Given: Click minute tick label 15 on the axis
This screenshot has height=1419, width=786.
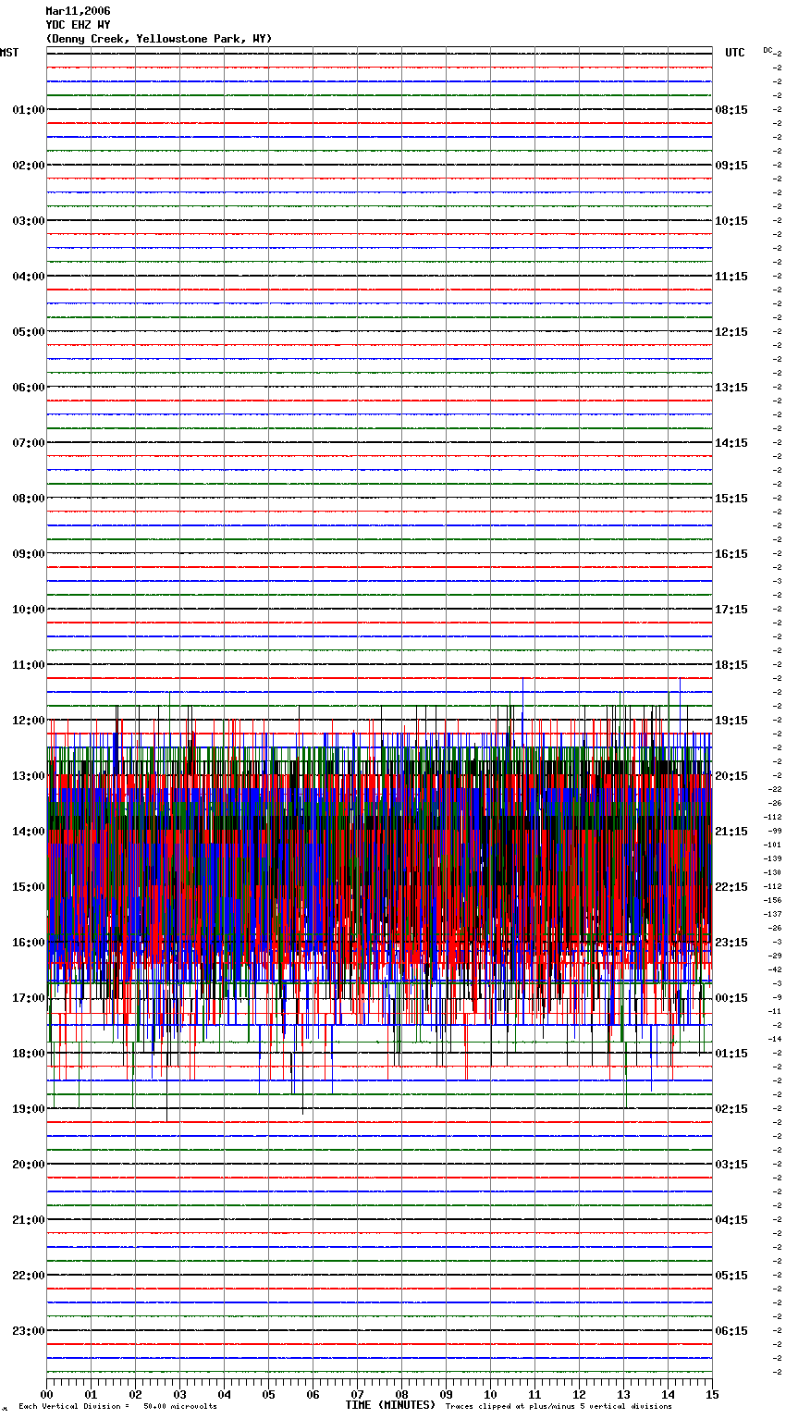Looking at the screenshot, I should tap(712, 1394).
